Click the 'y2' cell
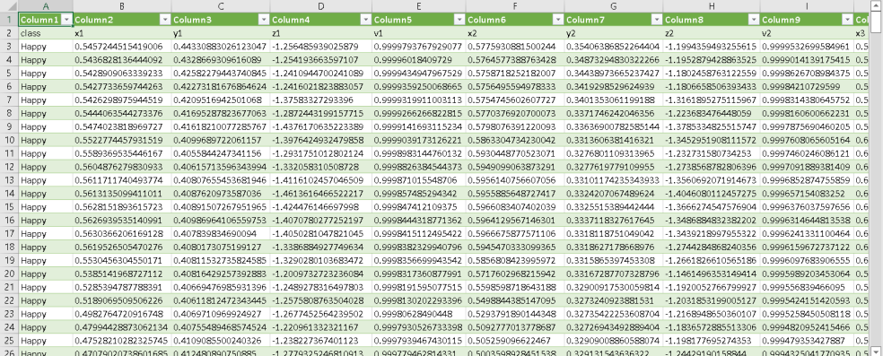 point(614,33)
